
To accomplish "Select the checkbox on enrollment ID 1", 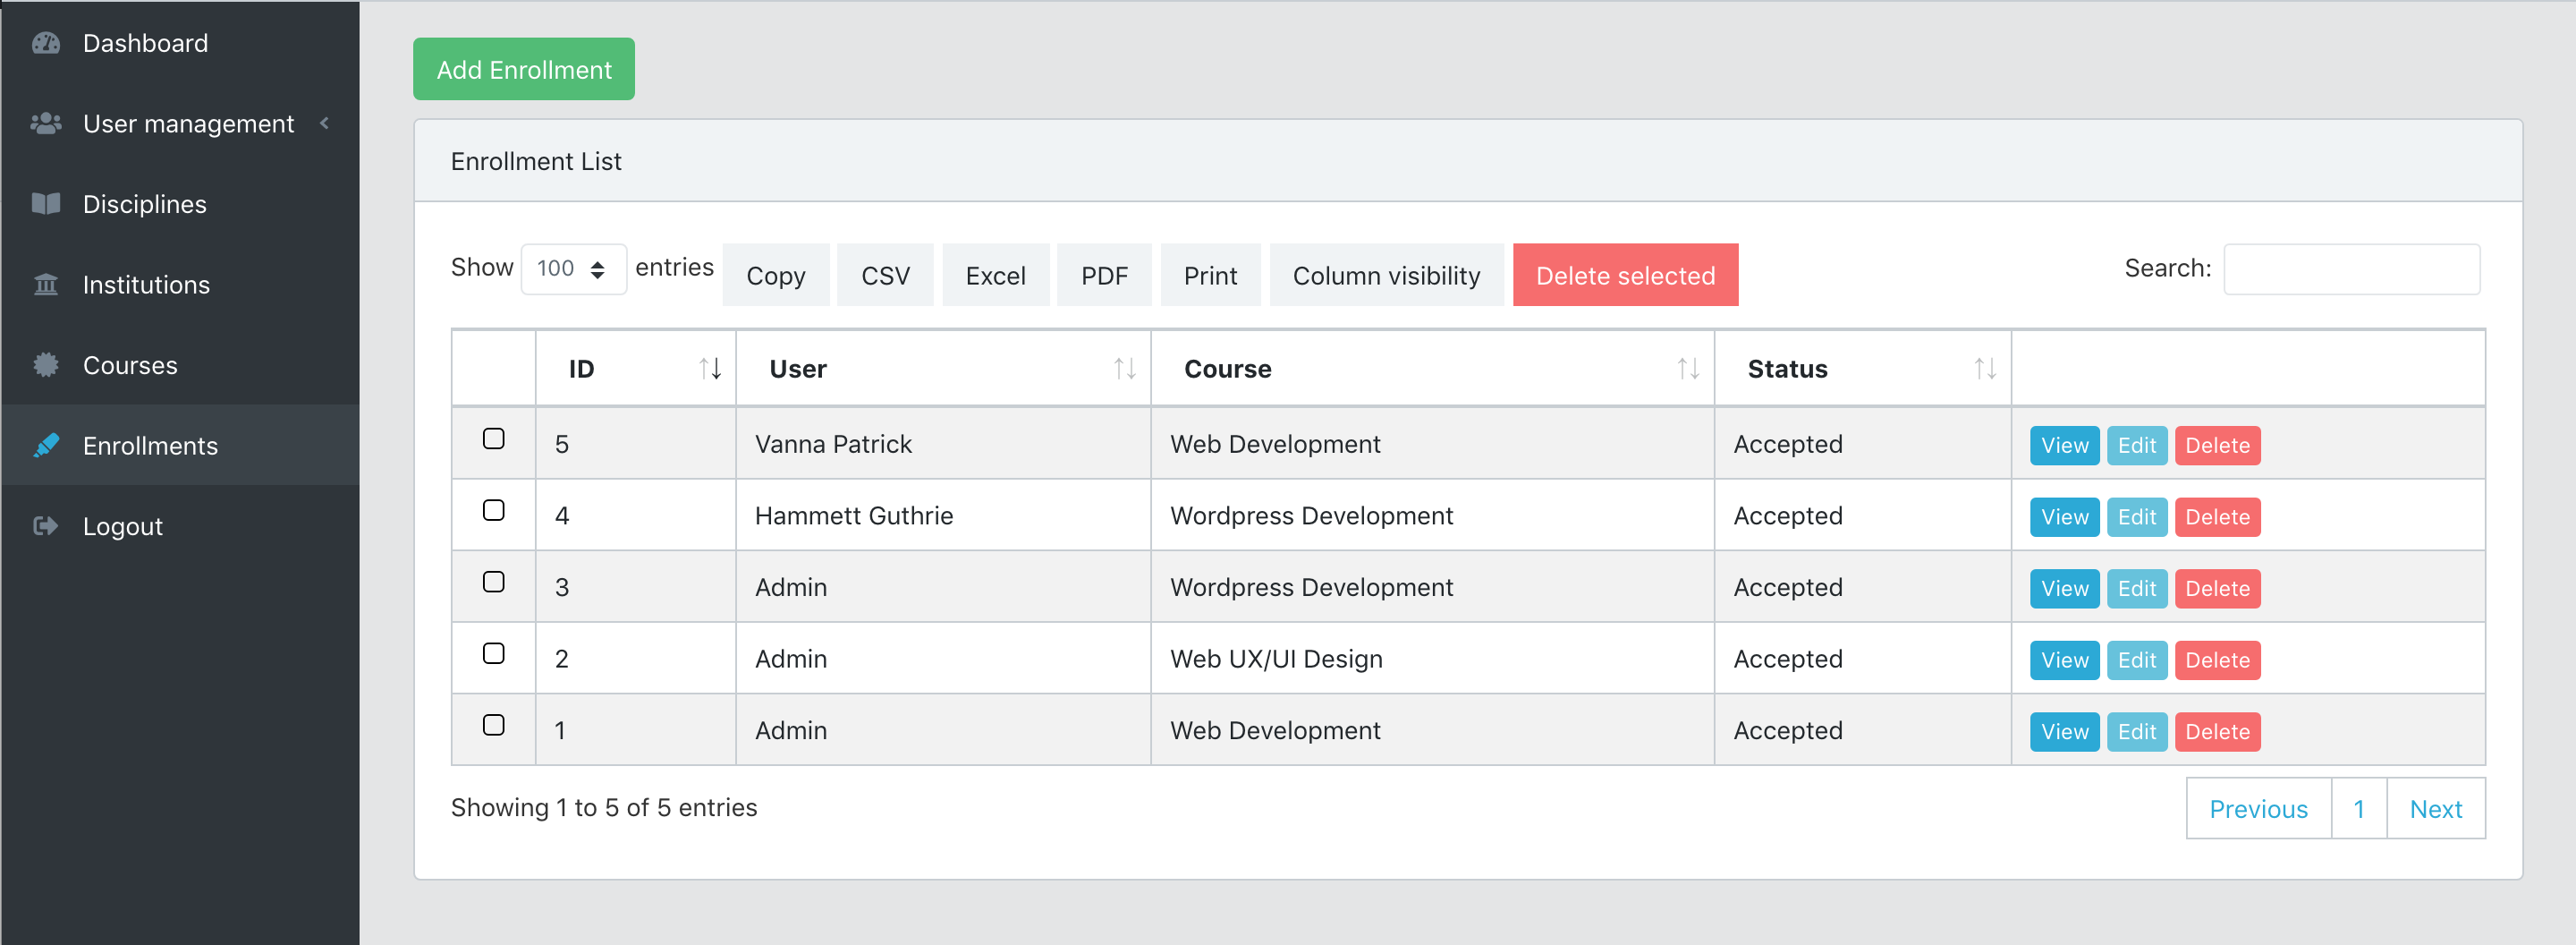I will tap(492, 725).
